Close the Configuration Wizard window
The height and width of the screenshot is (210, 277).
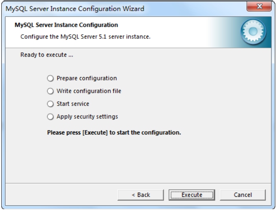coord(259,6)
